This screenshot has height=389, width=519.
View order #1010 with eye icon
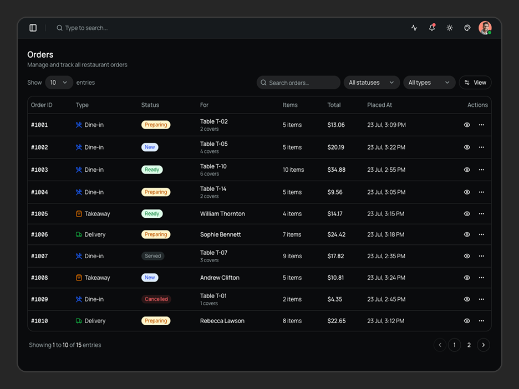(467, 321)
